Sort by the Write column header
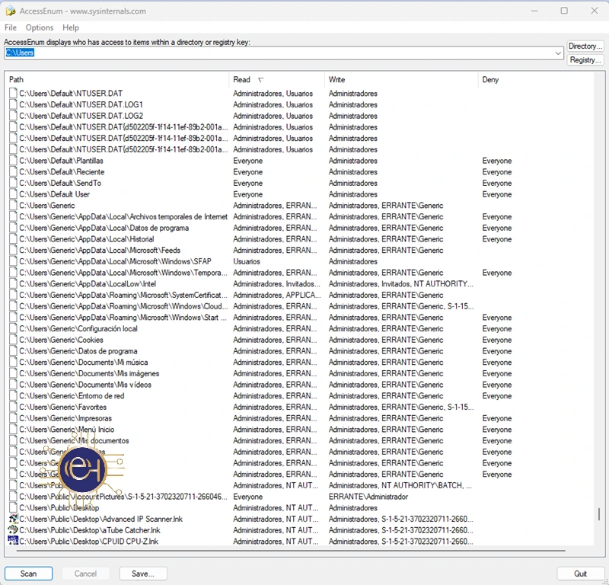 [401, 80]
